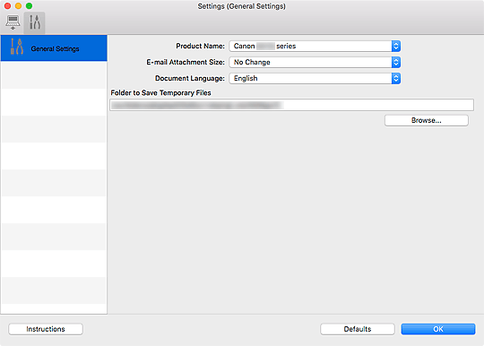Open the Document Language dropdown
The image size is (484, 346).
pyautogui.click(x=315, y=78)
